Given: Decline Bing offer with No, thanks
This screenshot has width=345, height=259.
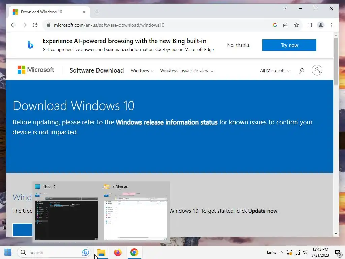Looking at the screenshot, I should point(238,45).
